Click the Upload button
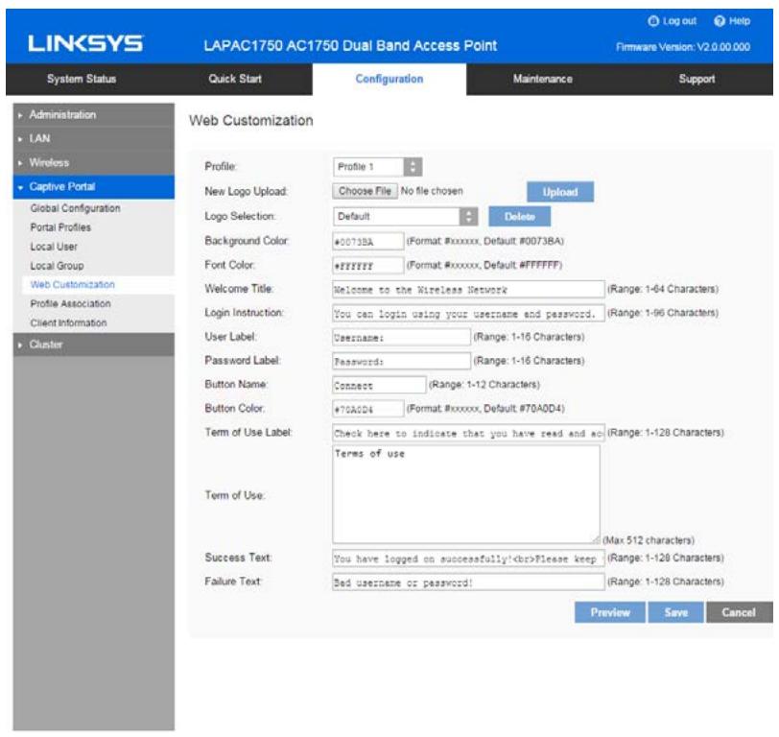779x737 pixels. click(560, 192)
